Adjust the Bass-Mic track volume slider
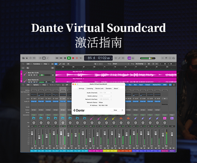Image resolution: width=197 pixels, height=163 pixels. (x=44, y=75)
